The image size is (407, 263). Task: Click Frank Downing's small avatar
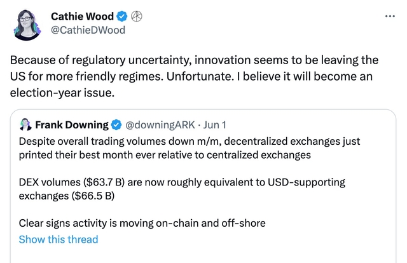pyautogui.click(x=25, y=124)
